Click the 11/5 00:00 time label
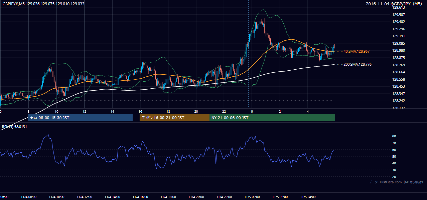The width and height of the screenshot is (427, 200). click(252, 197)
